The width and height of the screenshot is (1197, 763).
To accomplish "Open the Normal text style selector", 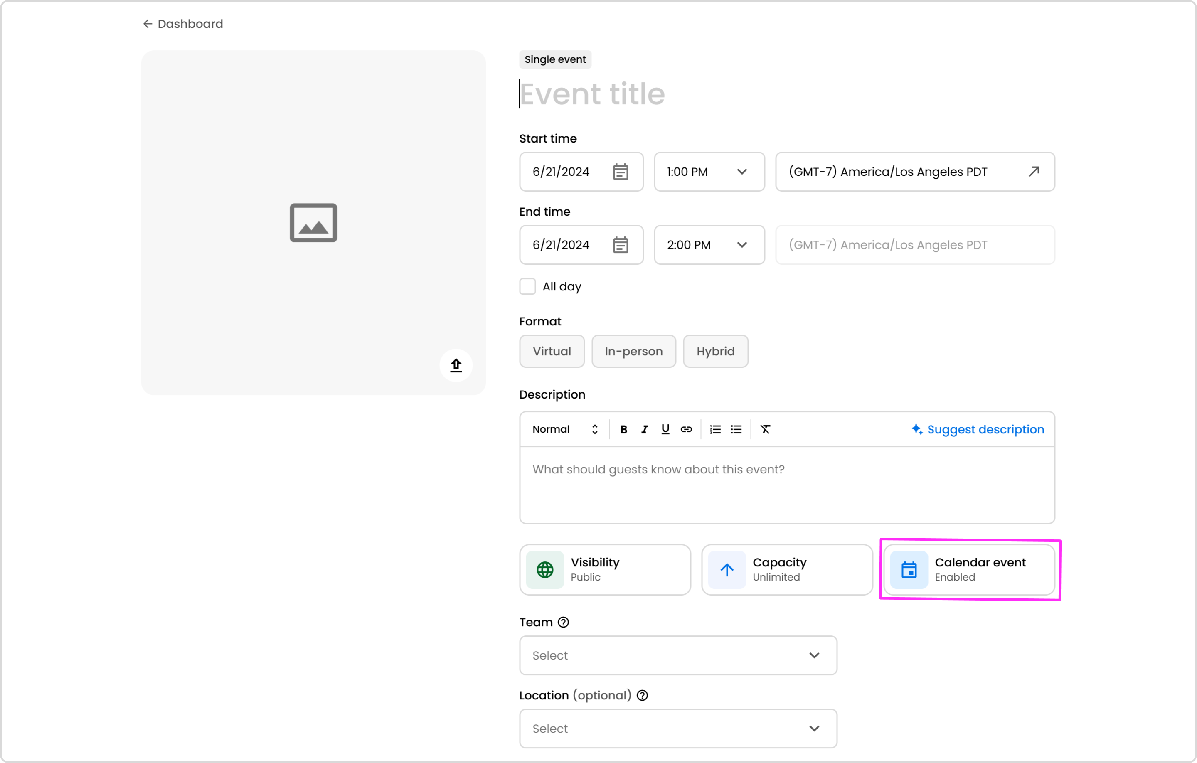I will click(565, 429).
